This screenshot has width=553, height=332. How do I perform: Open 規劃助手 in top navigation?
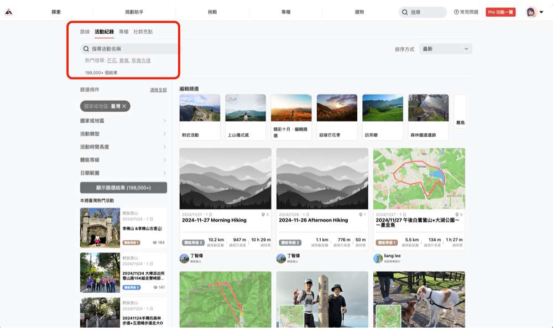(134, 12)
